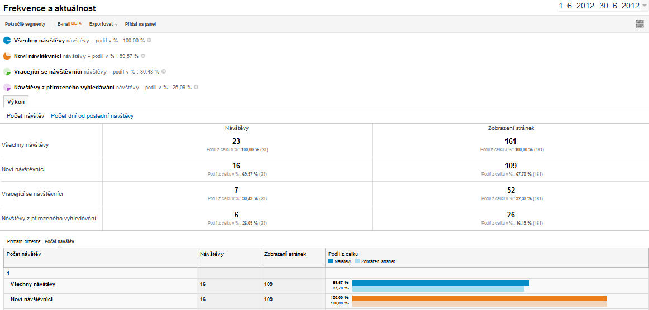Remove the Noví návštěvníci segment
The height and width of the screenshot is (310, 649).
click(143, 55)
